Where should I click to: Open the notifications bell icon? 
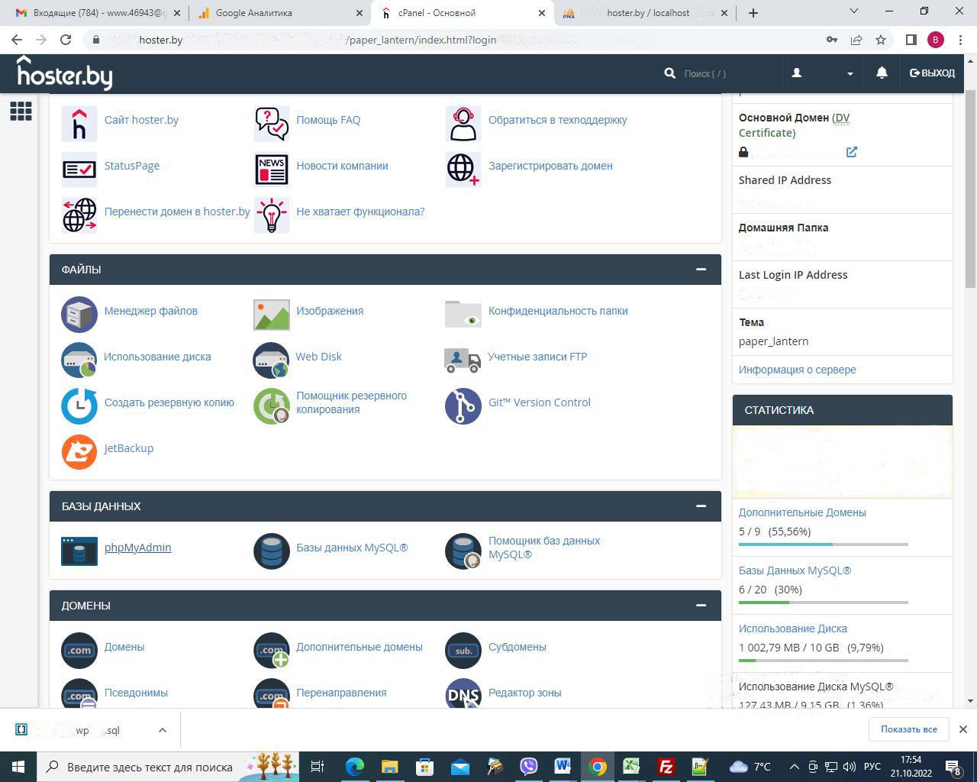pos(882,73)
